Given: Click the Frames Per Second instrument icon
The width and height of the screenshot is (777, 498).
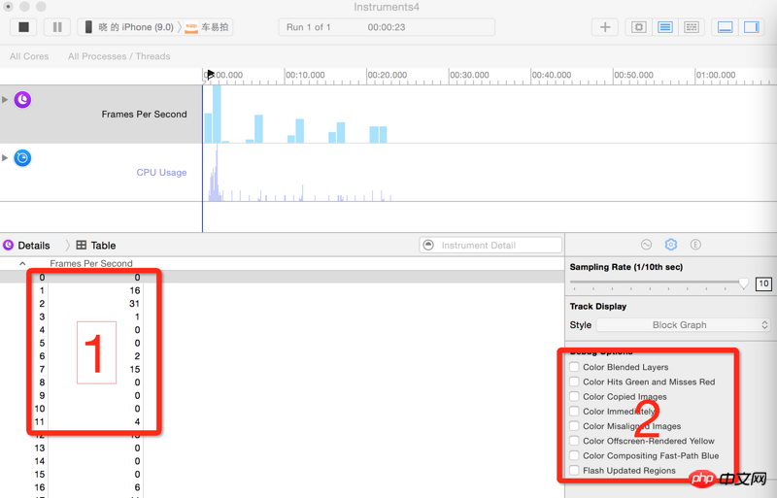Looking at the screenshot, I should (22, 100).
